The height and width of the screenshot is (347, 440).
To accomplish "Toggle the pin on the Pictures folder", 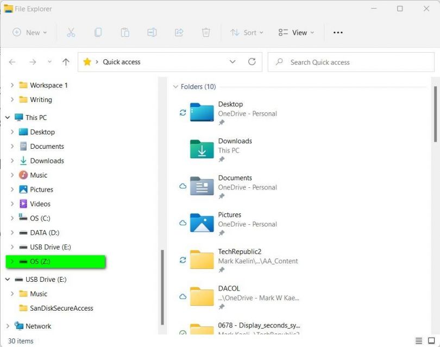I will point(221,234).
